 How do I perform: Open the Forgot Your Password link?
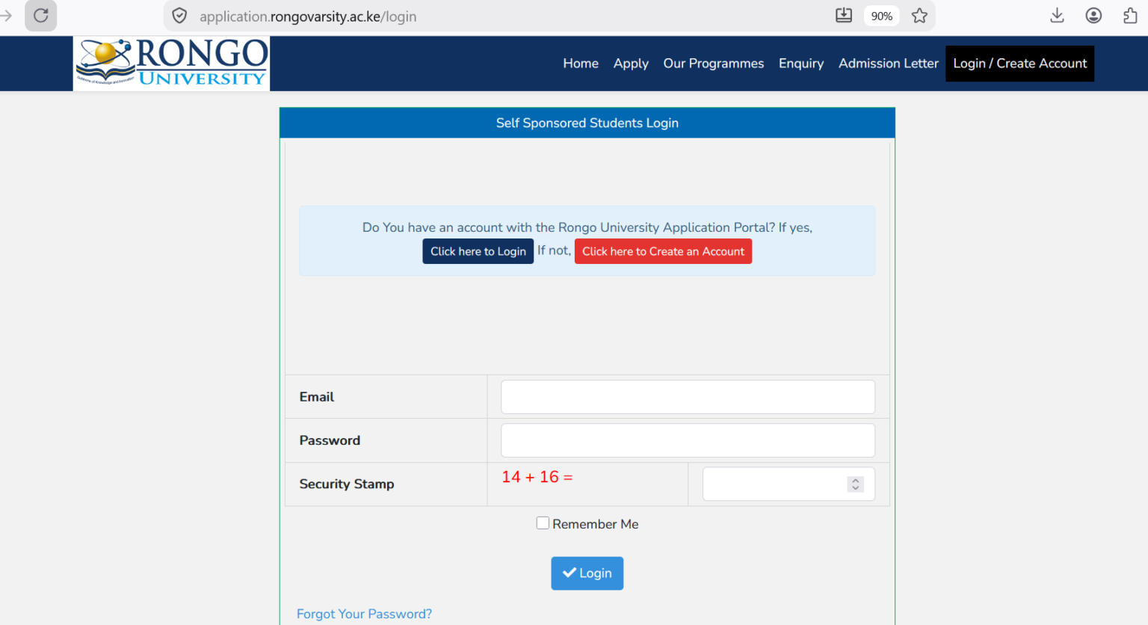[x=364, y=614]
